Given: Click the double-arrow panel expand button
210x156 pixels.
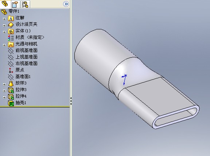Looking at the screenshot, I should (66, 4).
